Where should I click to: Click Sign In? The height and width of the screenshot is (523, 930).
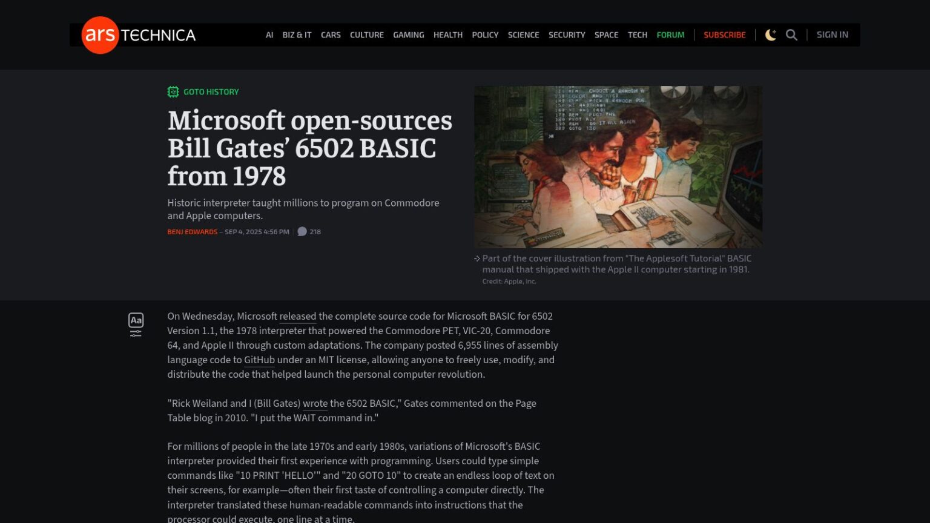(833, 35)
